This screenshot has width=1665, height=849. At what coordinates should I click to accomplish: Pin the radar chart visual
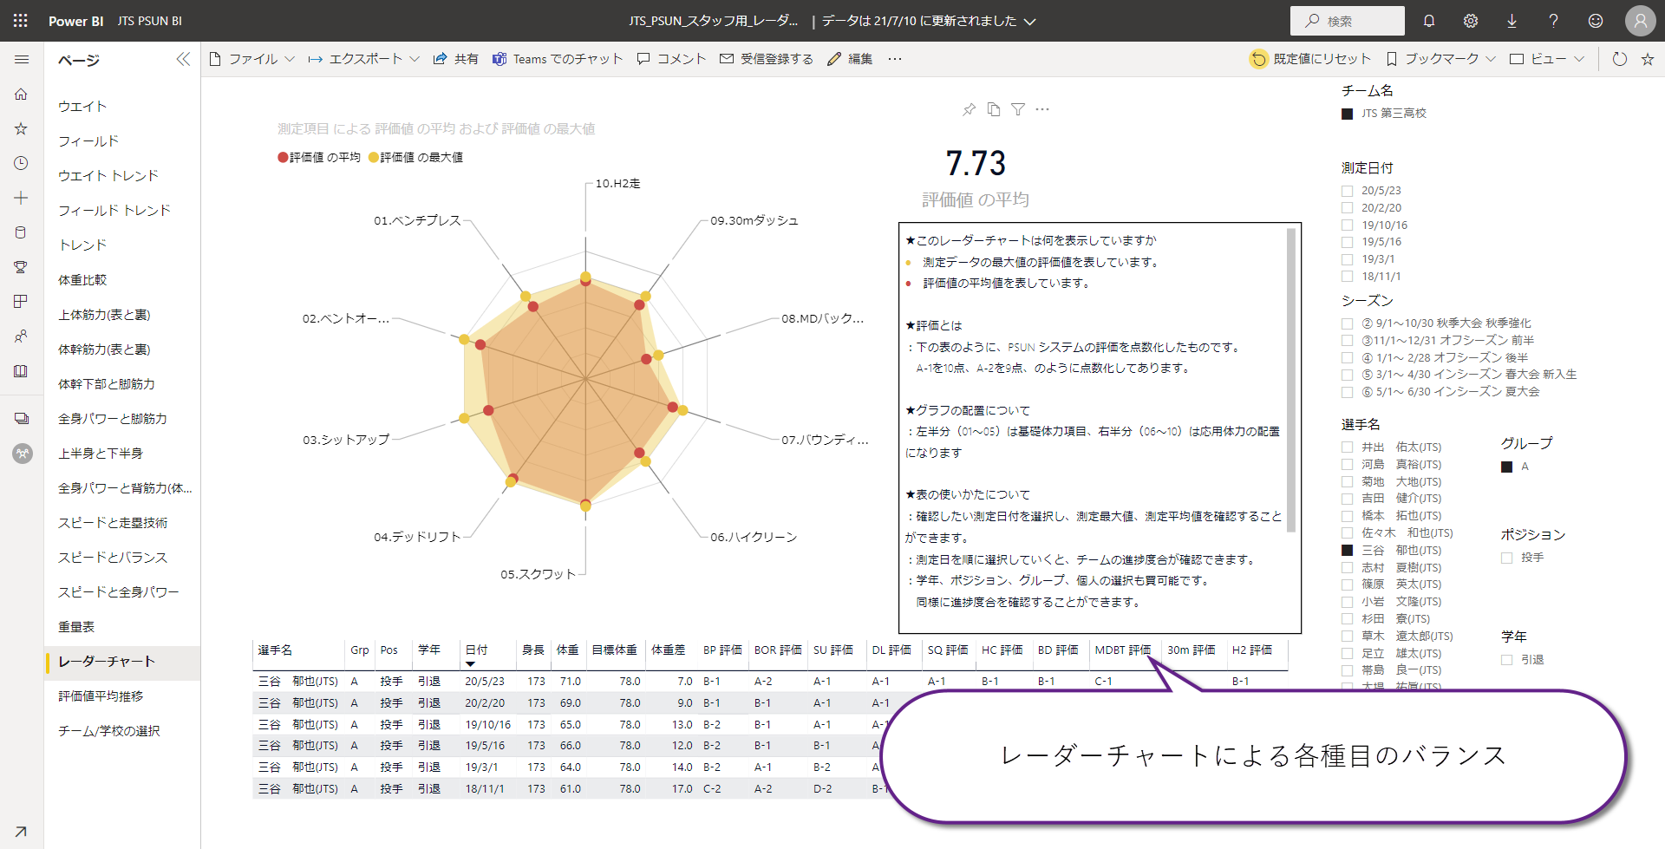969,109
